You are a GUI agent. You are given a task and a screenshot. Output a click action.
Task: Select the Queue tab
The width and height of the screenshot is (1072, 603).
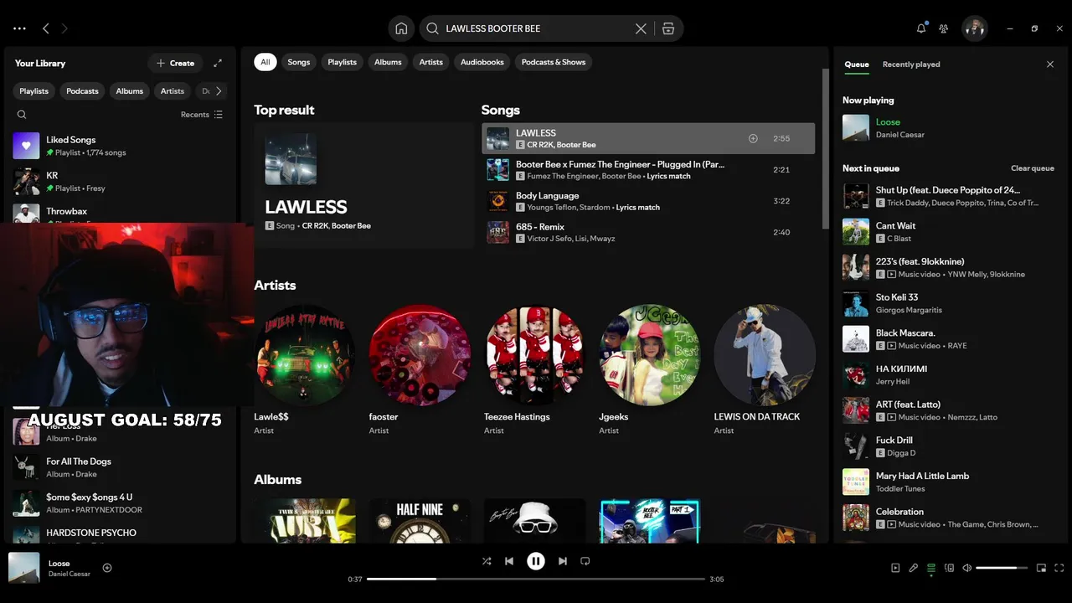click(857, 64)
